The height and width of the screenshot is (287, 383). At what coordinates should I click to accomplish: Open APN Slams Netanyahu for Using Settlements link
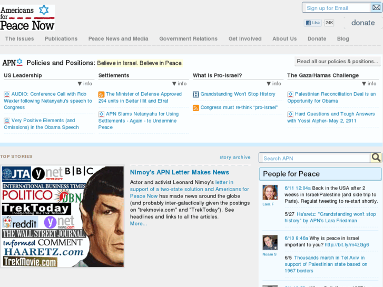139,121
